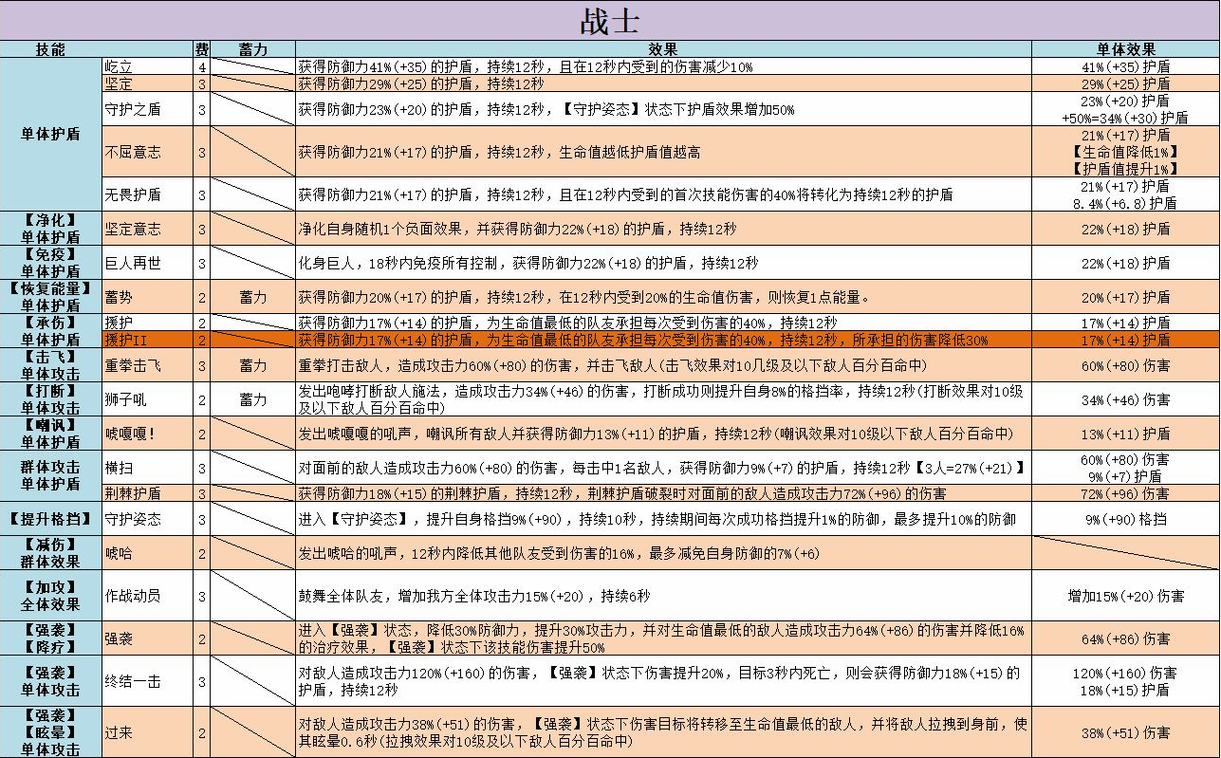Click the 【嘲讽】单体护盾 category cell
Image resolution: width=1221 pixels, height=758 pixels.
(x=50, y=434)
